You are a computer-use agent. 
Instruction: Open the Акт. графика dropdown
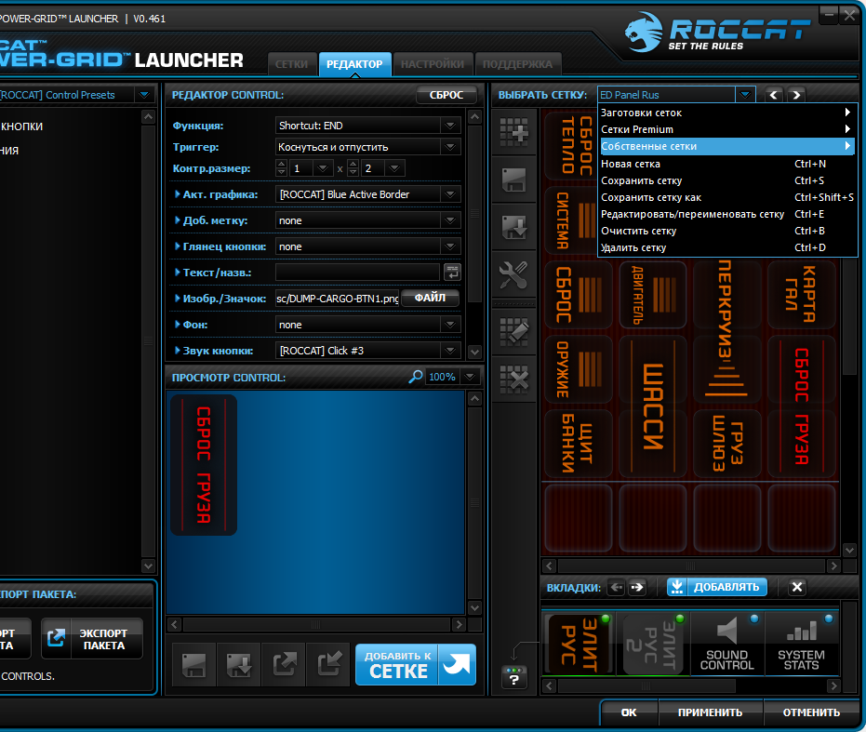pyautogui.click(x=450, y=194)
